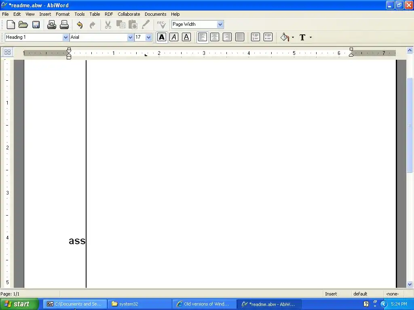Open print preview
The image size is (414, 310).
51,25
